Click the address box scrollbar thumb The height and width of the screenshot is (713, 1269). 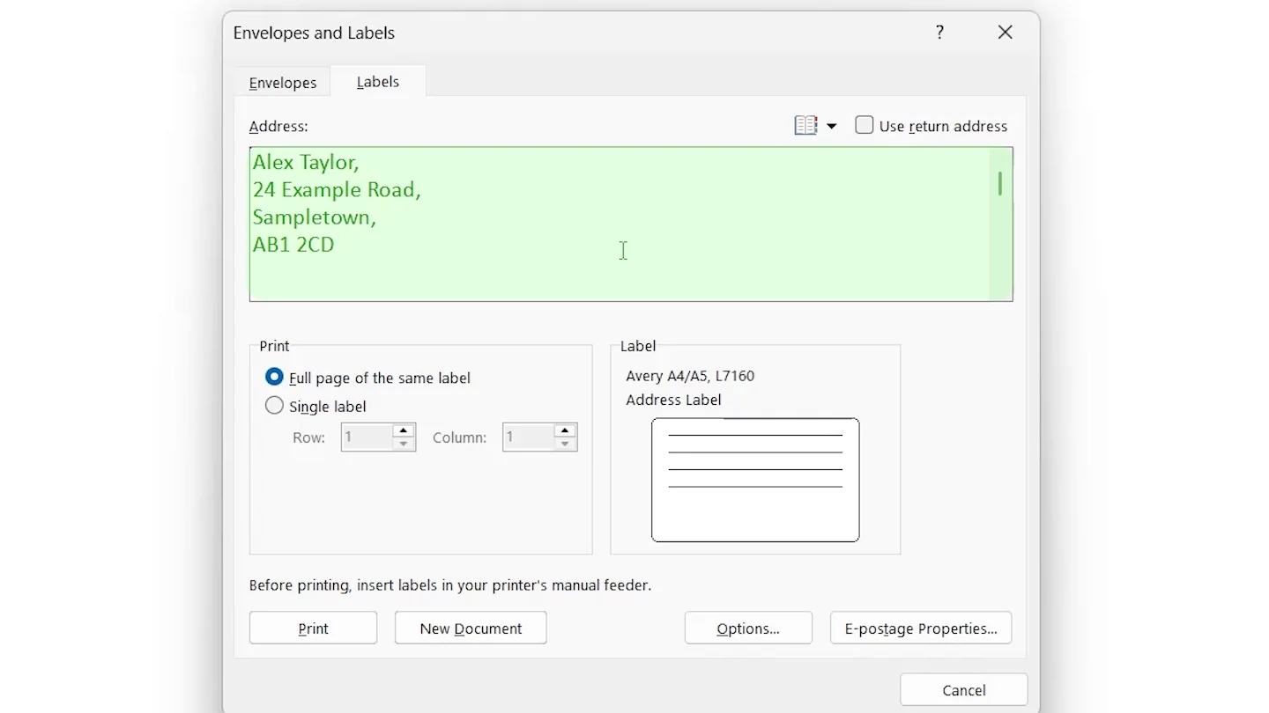(1000, 183)
